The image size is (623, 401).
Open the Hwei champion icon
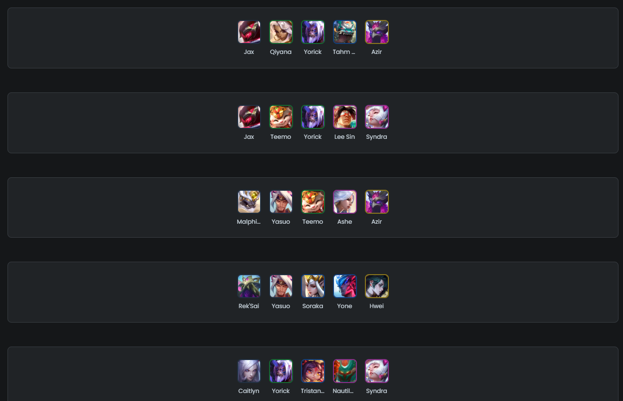pyautogui.click(x=376, y=286)
